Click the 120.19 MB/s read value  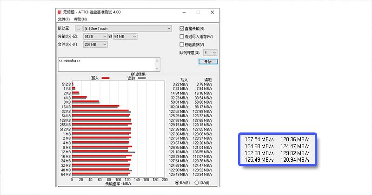click(202, 125)
